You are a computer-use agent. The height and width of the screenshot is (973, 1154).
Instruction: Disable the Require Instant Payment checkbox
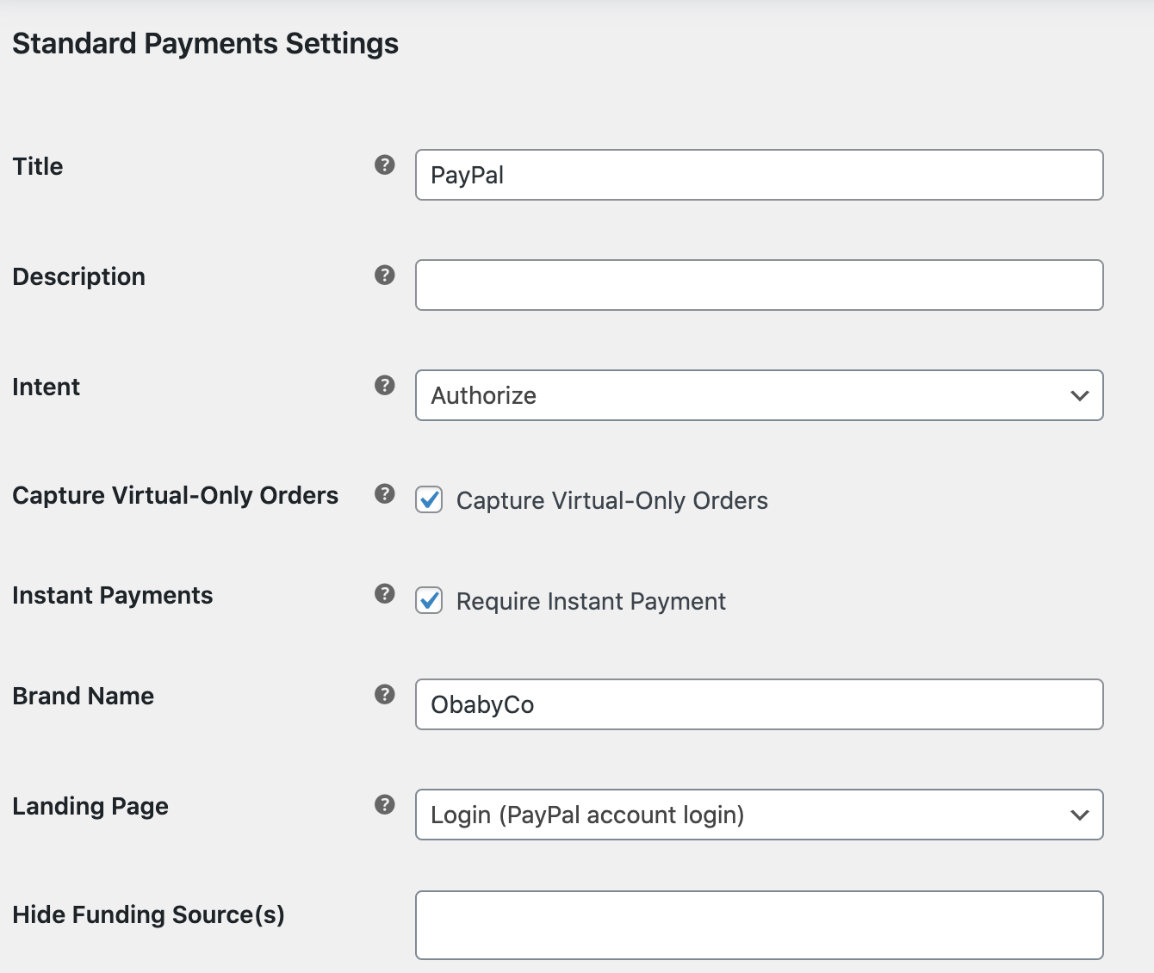[x=429, y=601]
